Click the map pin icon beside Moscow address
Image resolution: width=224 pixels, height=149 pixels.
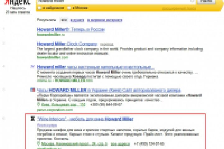pos(38,143)
